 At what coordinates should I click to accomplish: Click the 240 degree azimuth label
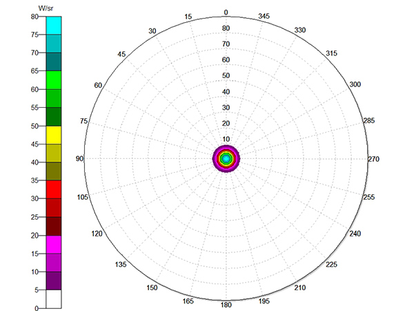pyautogui.click(x=355, y=234)
